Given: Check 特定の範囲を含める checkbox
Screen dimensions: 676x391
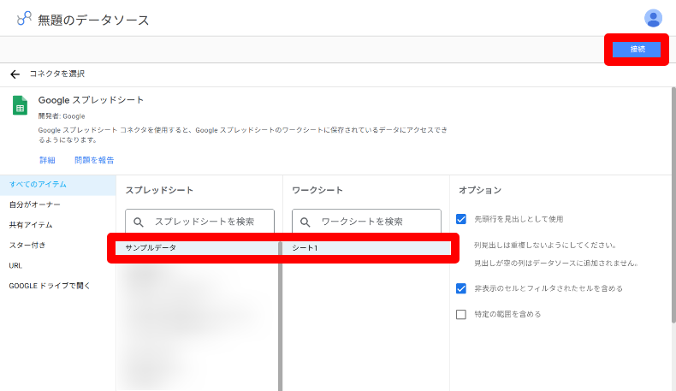Looking at the screenshot, I should 461,314.
